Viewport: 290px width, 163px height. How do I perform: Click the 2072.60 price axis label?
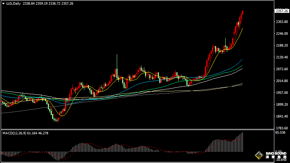(281, 69)
